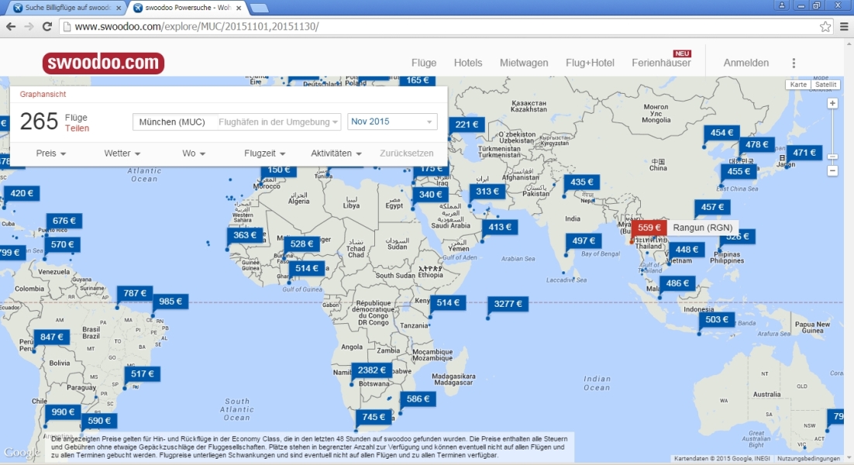This screenshot has height=465, width=854.
Task: Click the 363 € price marker
Action: pos(245,236)
